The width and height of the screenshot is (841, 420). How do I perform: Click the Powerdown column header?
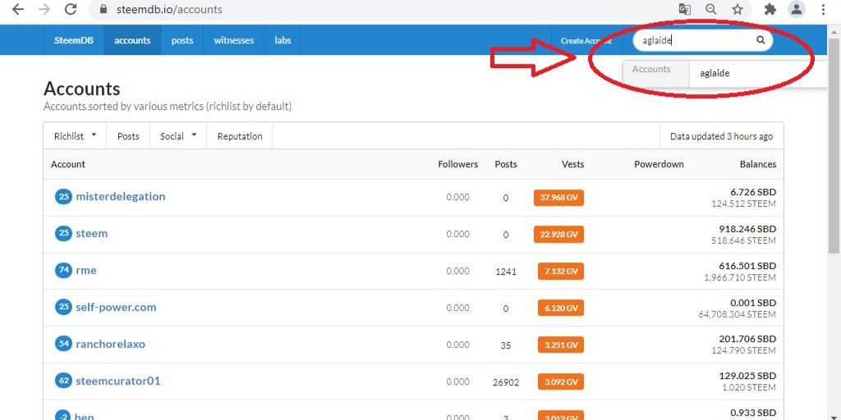pyautogui.click(x=659, y=164)
